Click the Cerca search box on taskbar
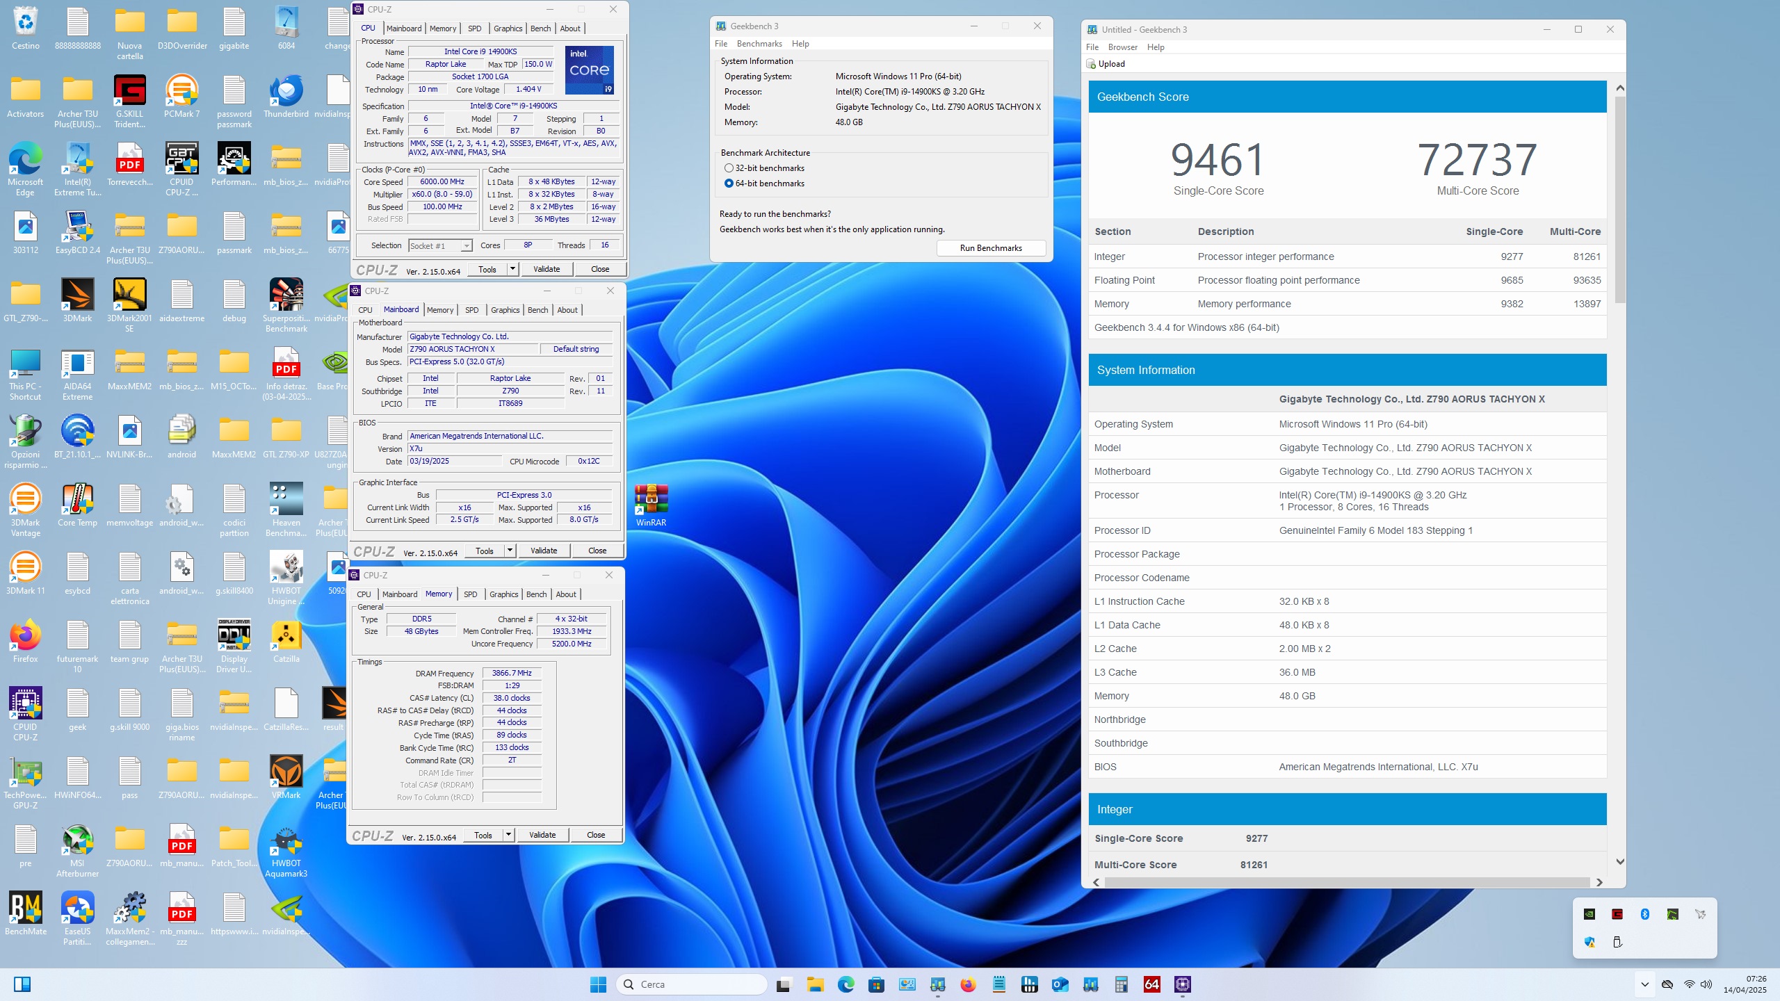This screenshot has height=1001, width=1780. tap(692, 984)
